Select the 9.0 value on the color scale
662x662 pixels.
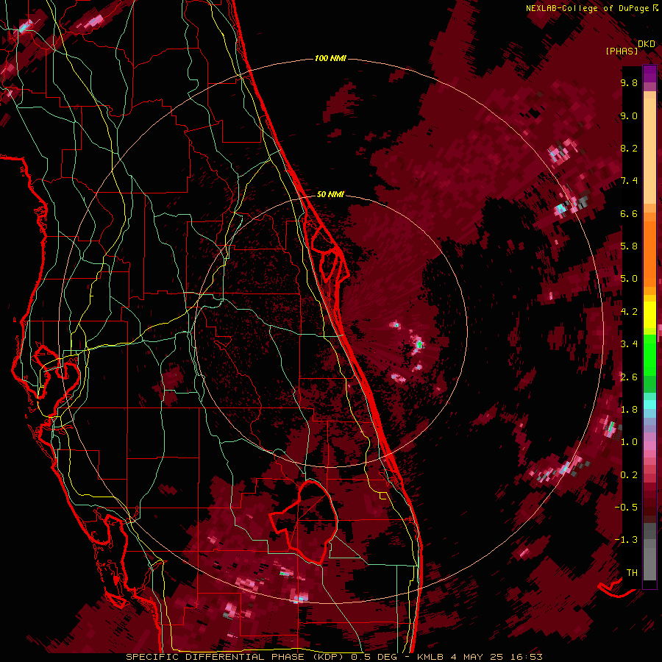(629, 115)
